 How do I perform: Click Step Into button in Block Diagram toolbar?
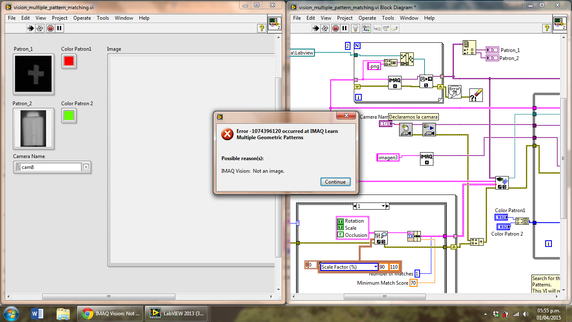click(377, 29)
